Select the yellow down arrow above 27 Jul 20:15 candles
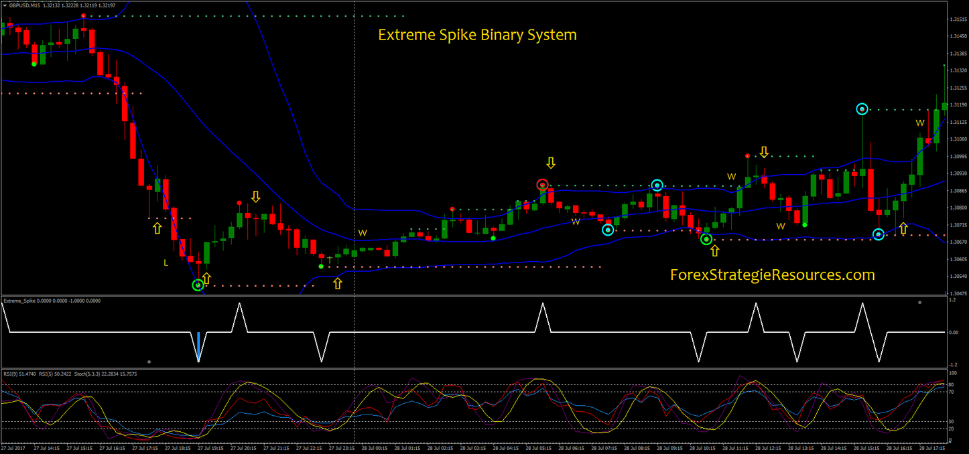969x454 pixels. point(256,198)
